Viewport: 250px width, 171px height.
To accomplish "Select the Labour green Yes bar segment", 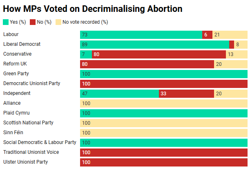I will coord(141,35).
